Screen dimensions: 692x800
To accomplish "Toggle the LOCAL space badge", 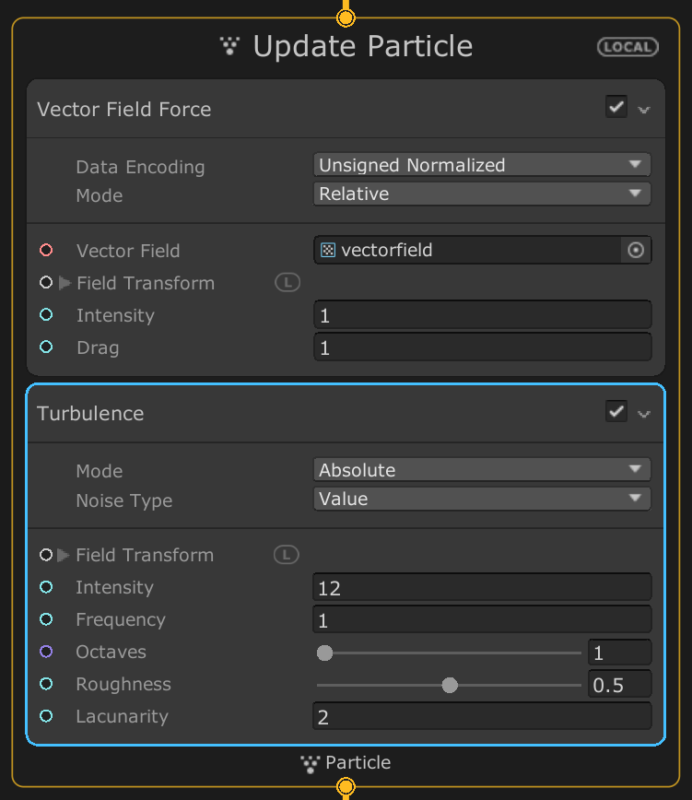I will [627, 47].
